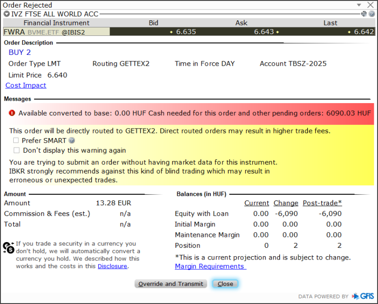The image size is (378, 304).
Task: Click the Messages section heading
Action: coord(17,99)
